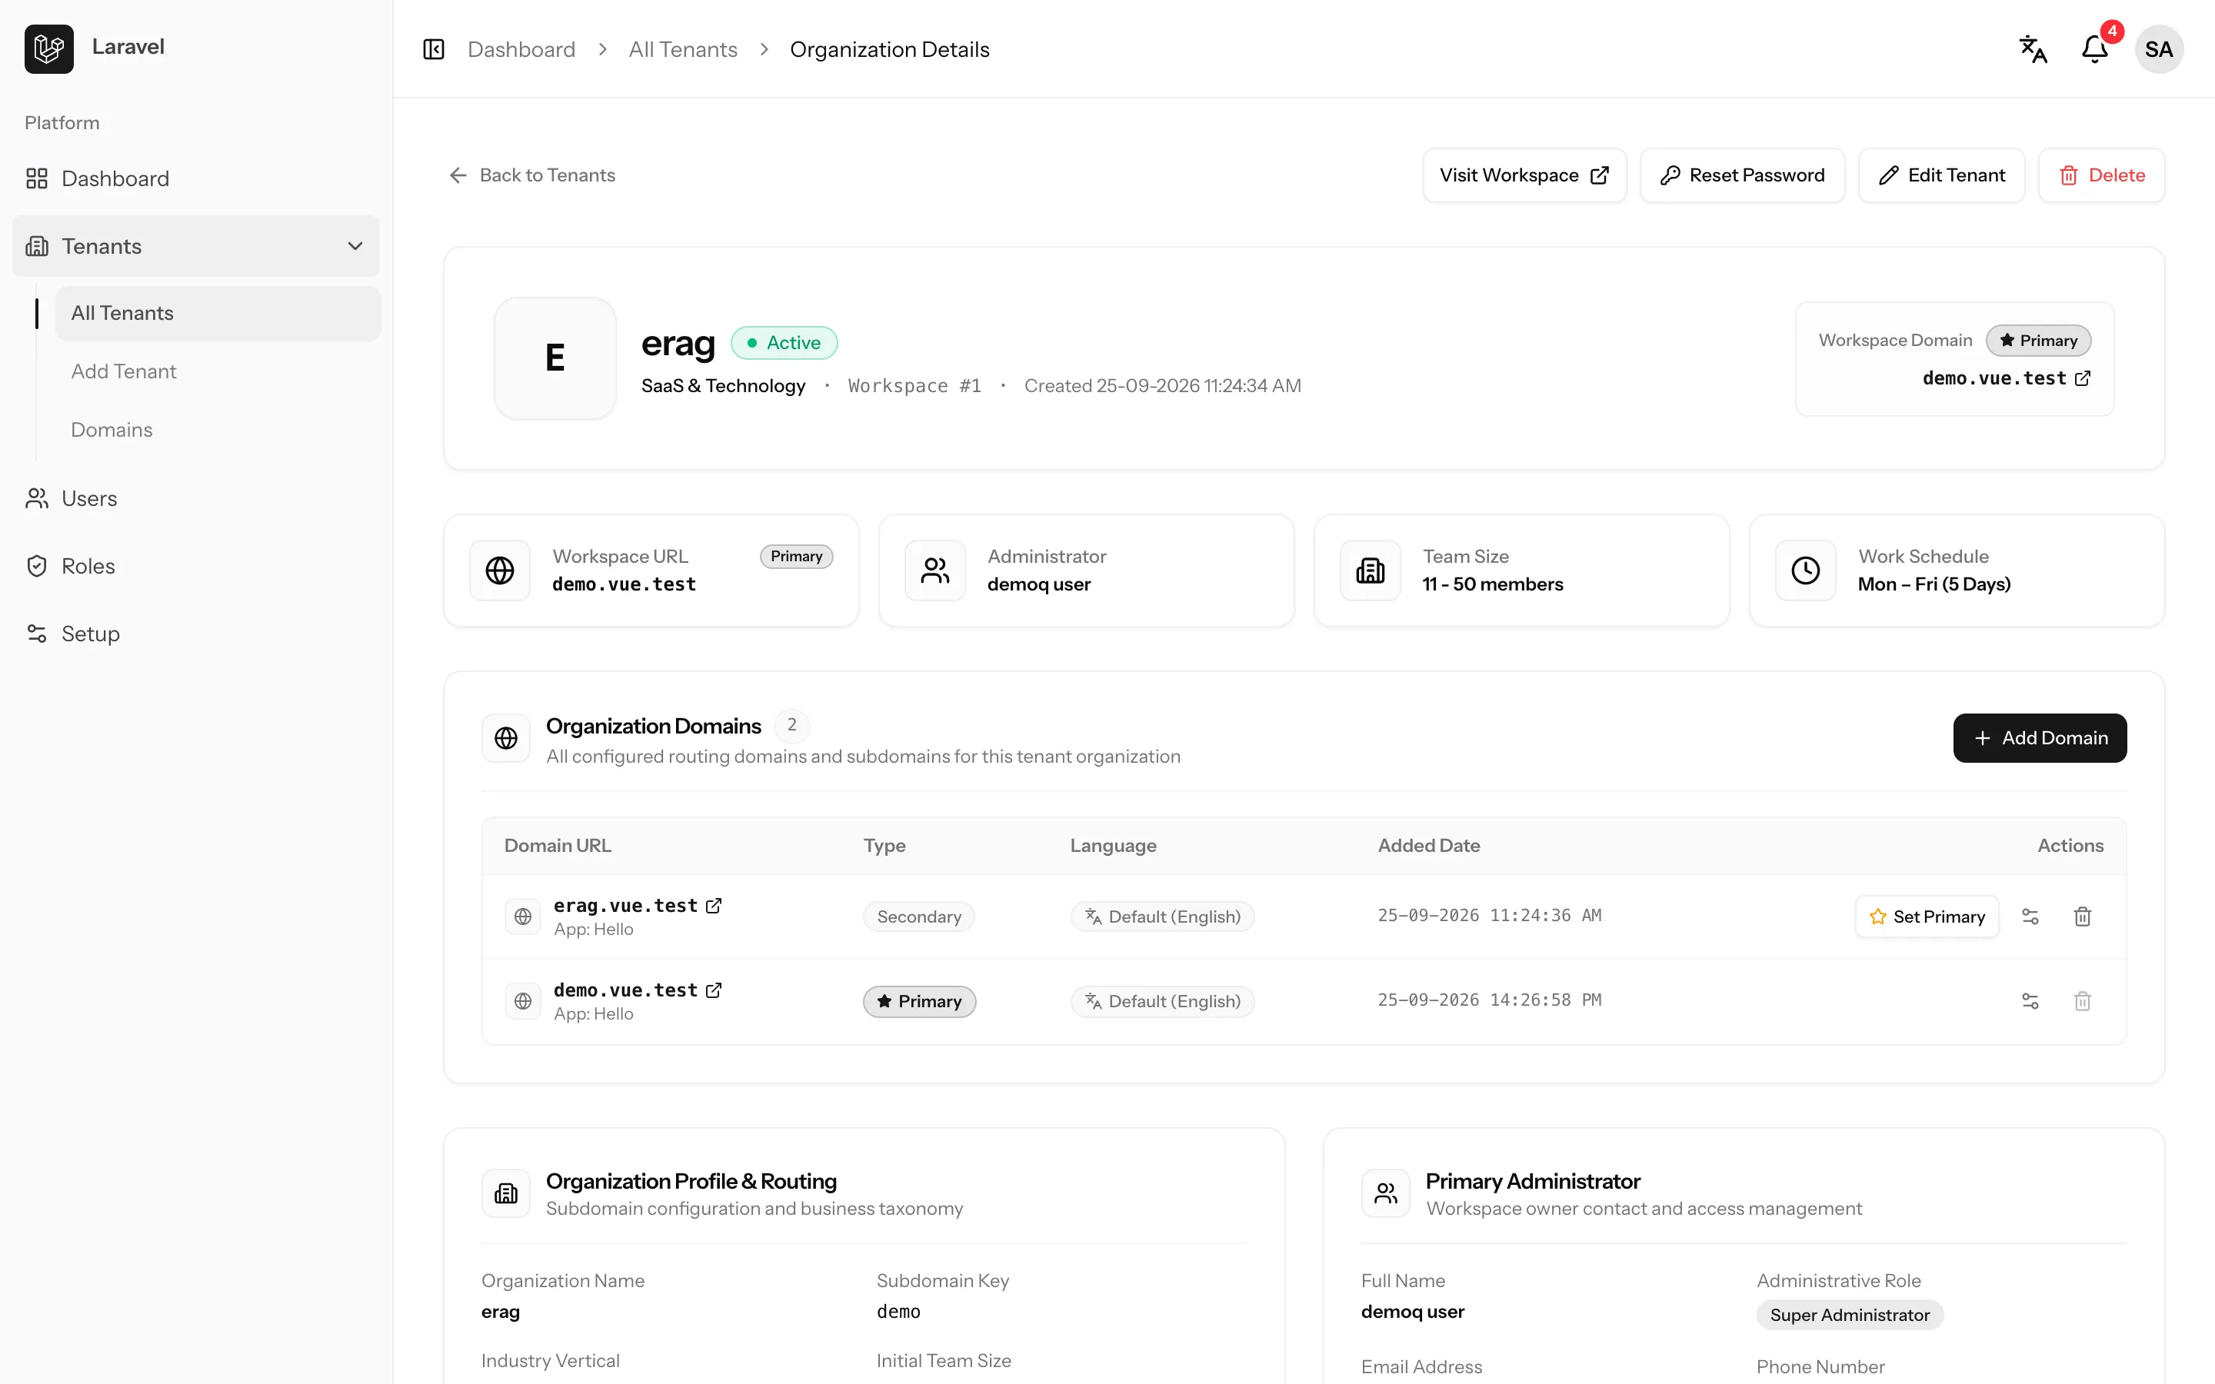Viewport: 2215px width, 1384px height.
Task: Click Default (English) in erag.vue.test row
Action: pos(1162,917)
